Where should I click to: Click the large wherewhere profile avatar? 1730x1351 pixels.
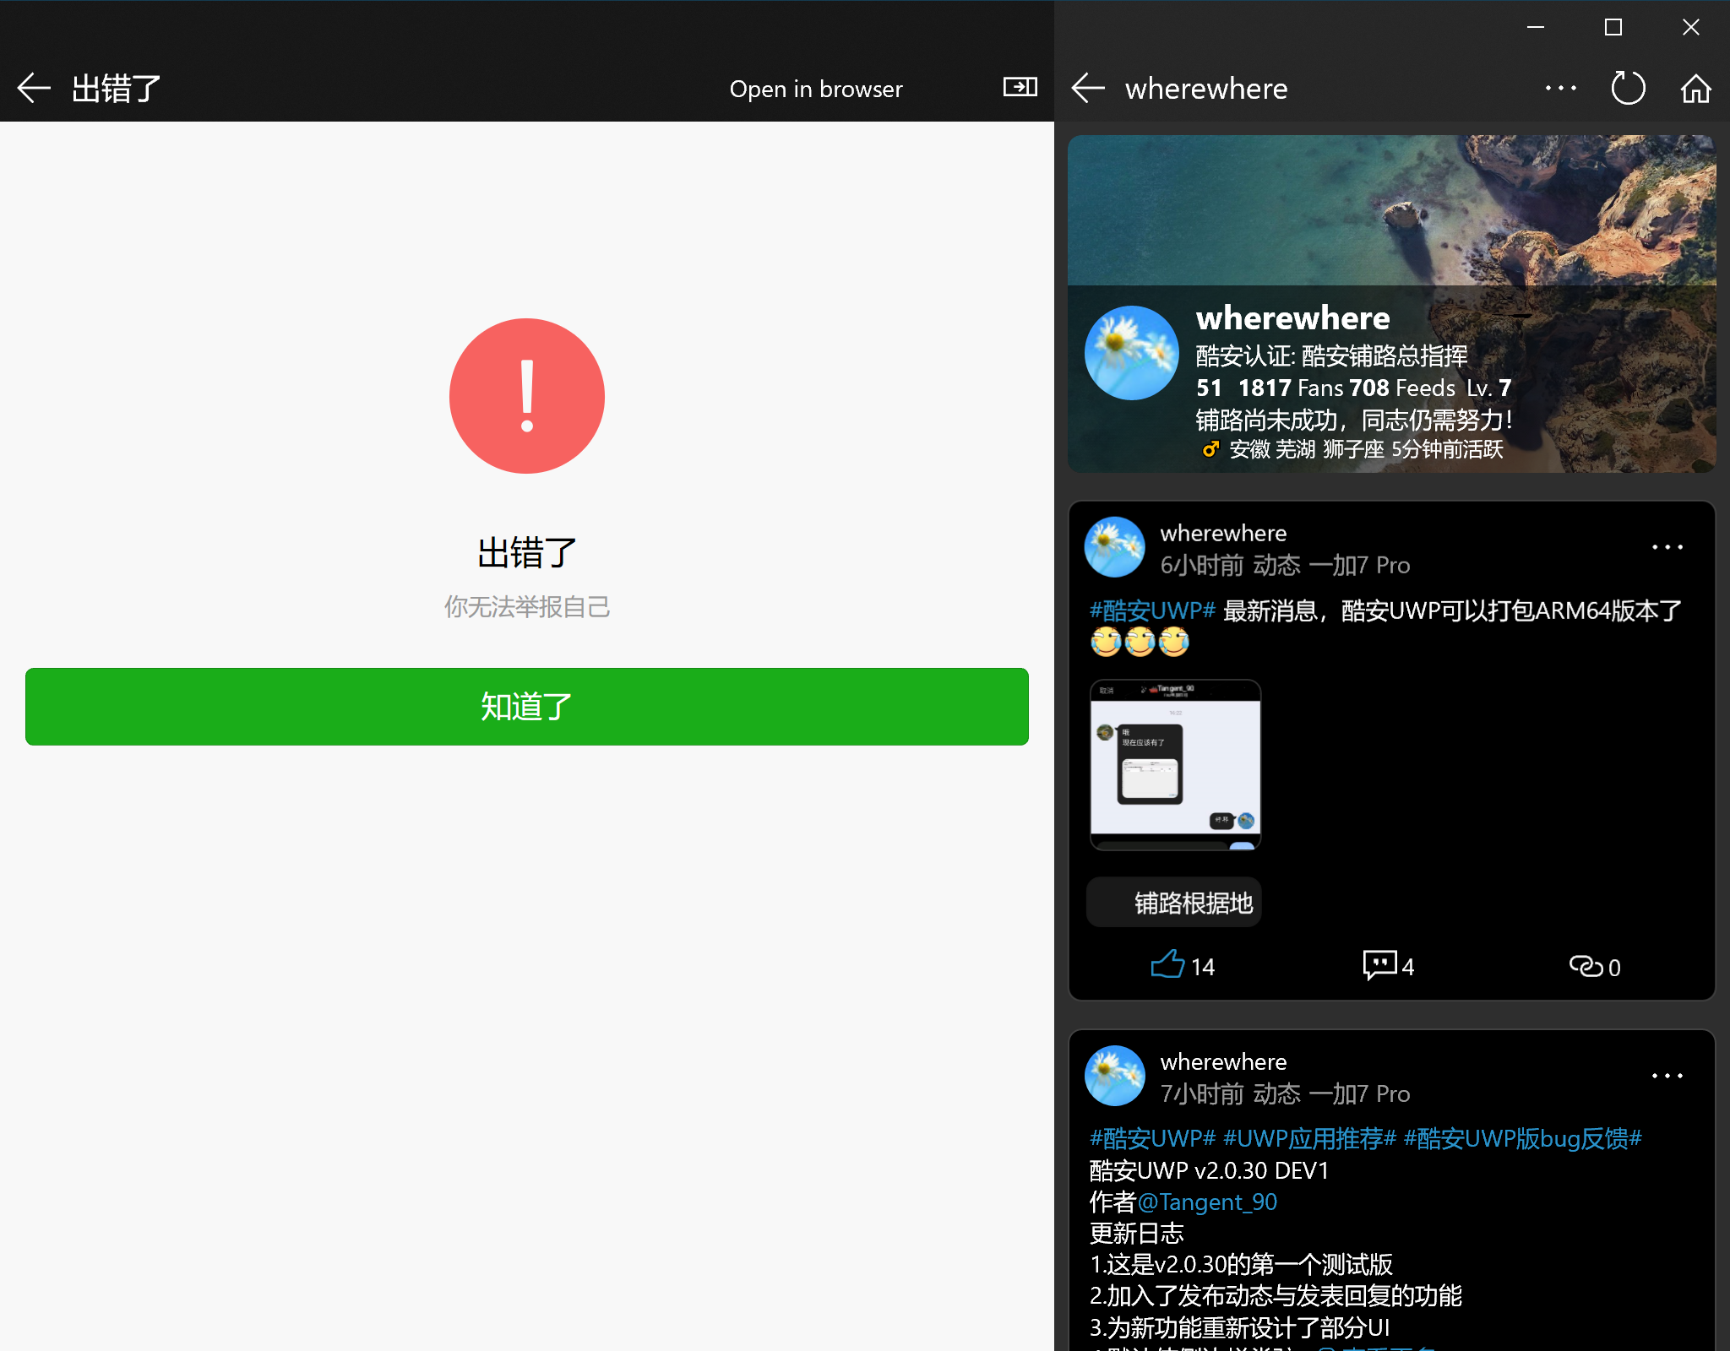[1131, 353]
